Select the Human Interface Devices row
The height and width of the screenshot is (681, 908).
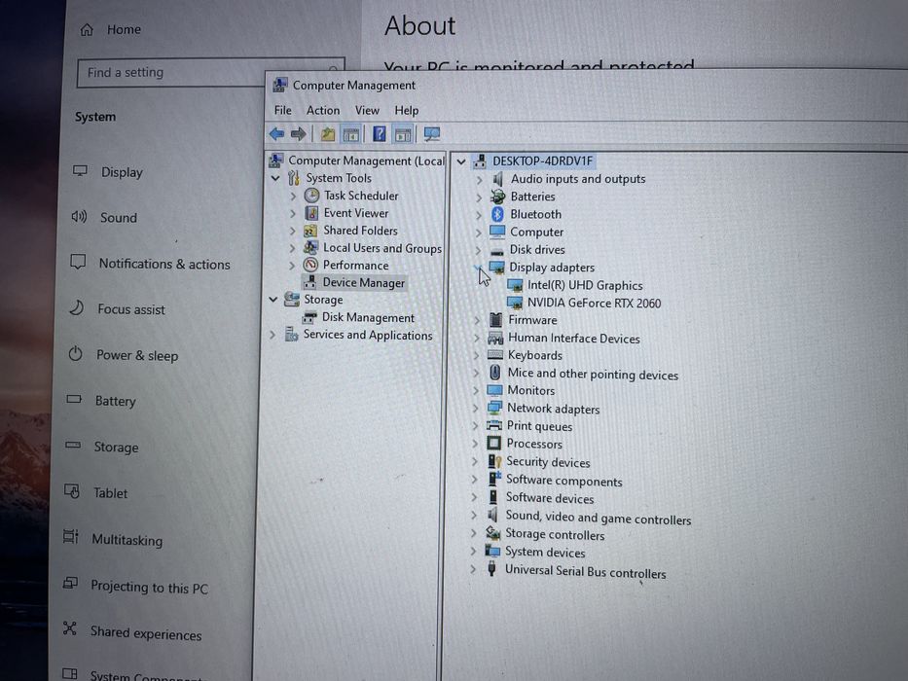574,339
